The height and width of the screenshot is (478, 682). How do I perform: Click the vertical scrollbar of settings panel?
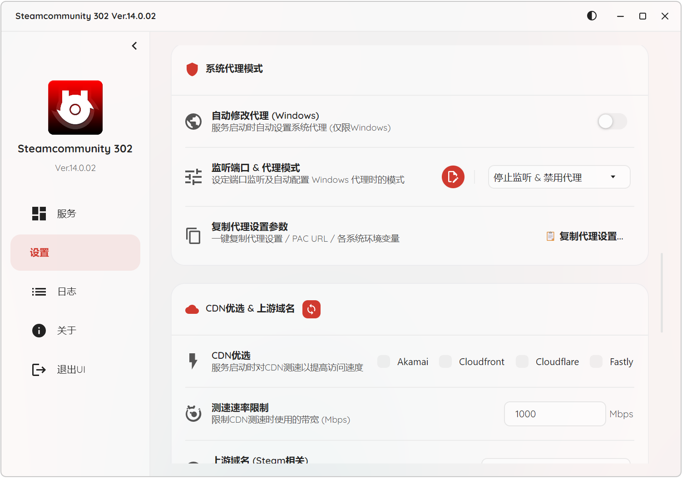tap(662, 293)
